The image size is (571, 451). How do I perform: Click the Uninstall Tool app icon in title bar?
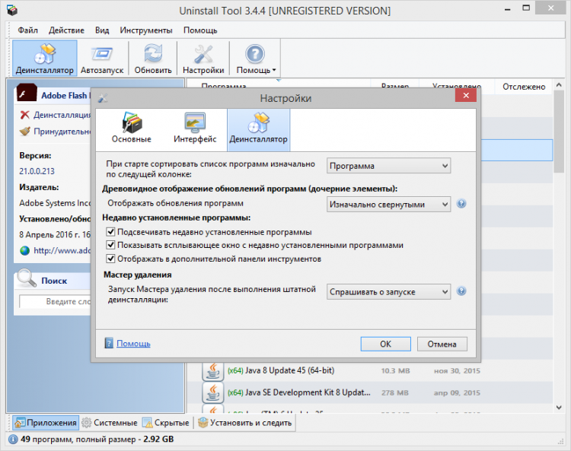tap(12, 10)
